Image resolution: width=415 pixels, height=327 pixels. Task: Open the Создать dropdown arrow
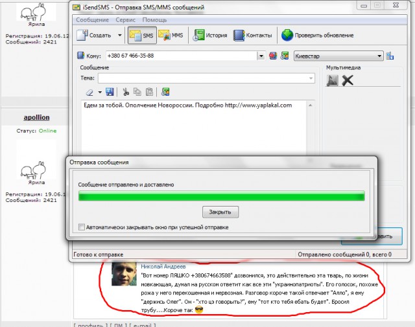point(119,35)
